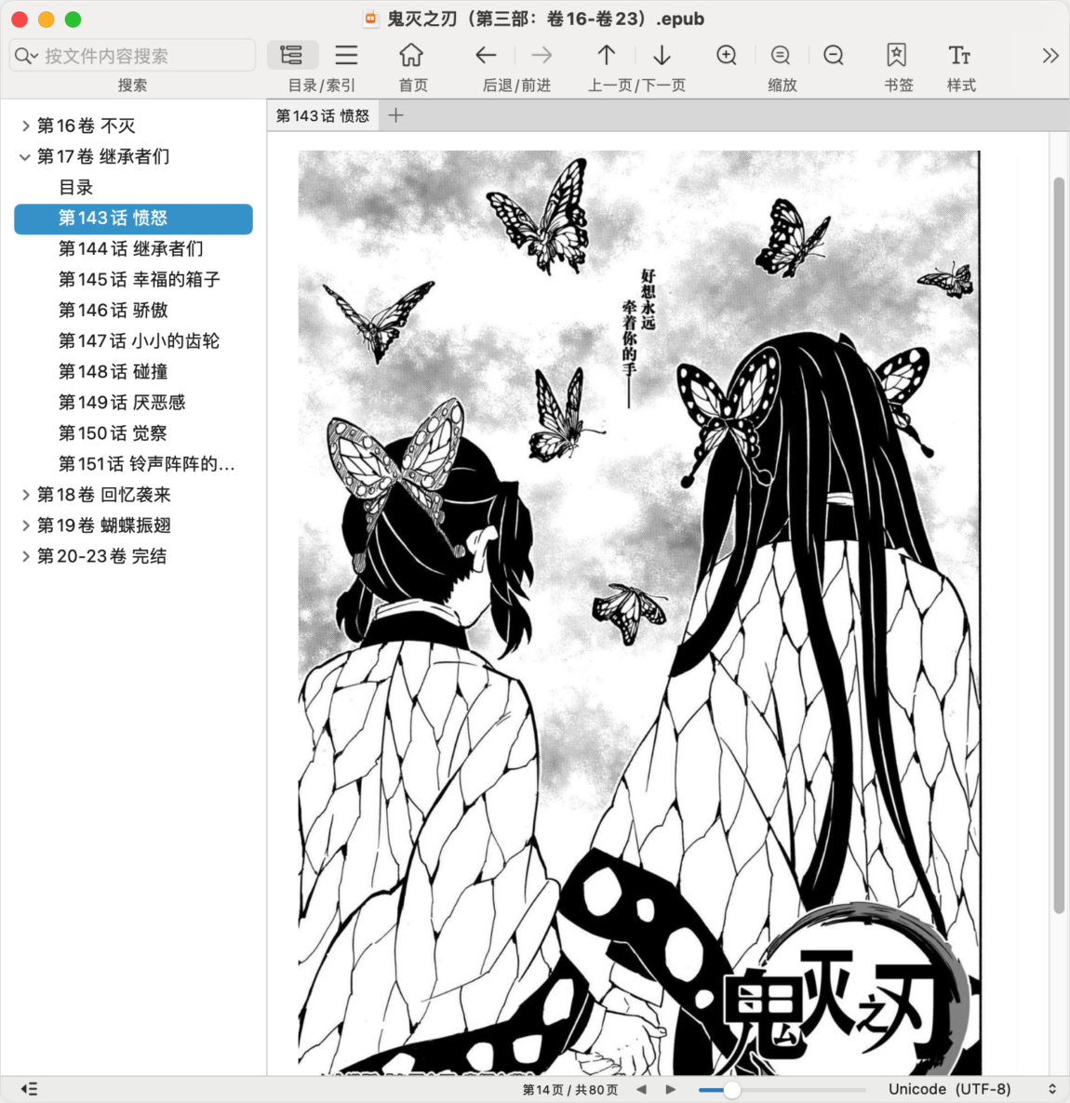
Task: Add a new tab with the plus button
Action: pyautogui.click(x=395, y=116)
